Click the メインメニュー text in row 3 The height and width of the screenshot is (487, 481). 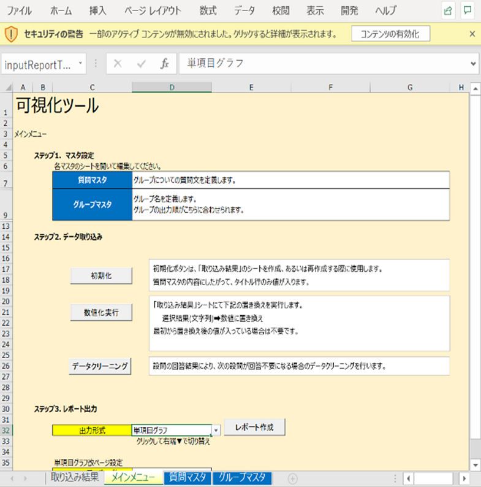pos(31,134)
